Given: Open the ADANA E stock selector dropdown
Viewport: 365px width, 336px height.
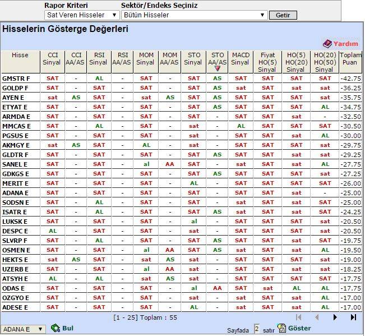Looking at the screenshot, I should tap(22, 329).
